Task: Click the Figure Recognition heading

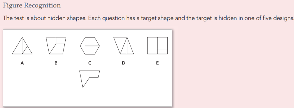Action: coord(32,5)
